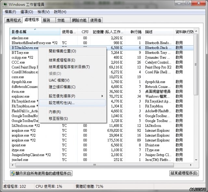The image size is (208, 192).
Task: Click the vertical scrollbar thumb
Action: click(x=196, y=65)
